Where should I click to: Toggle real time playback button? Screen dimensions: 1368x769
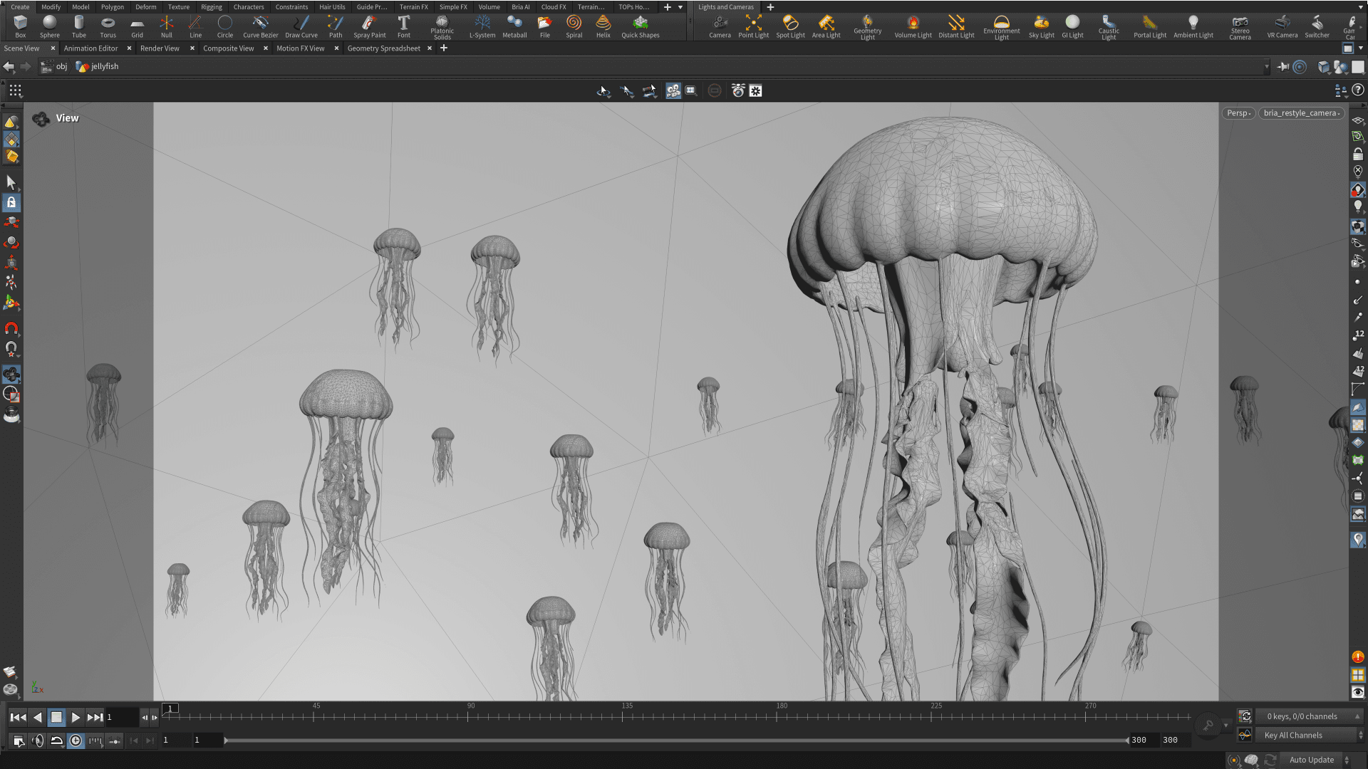point(76,741)
